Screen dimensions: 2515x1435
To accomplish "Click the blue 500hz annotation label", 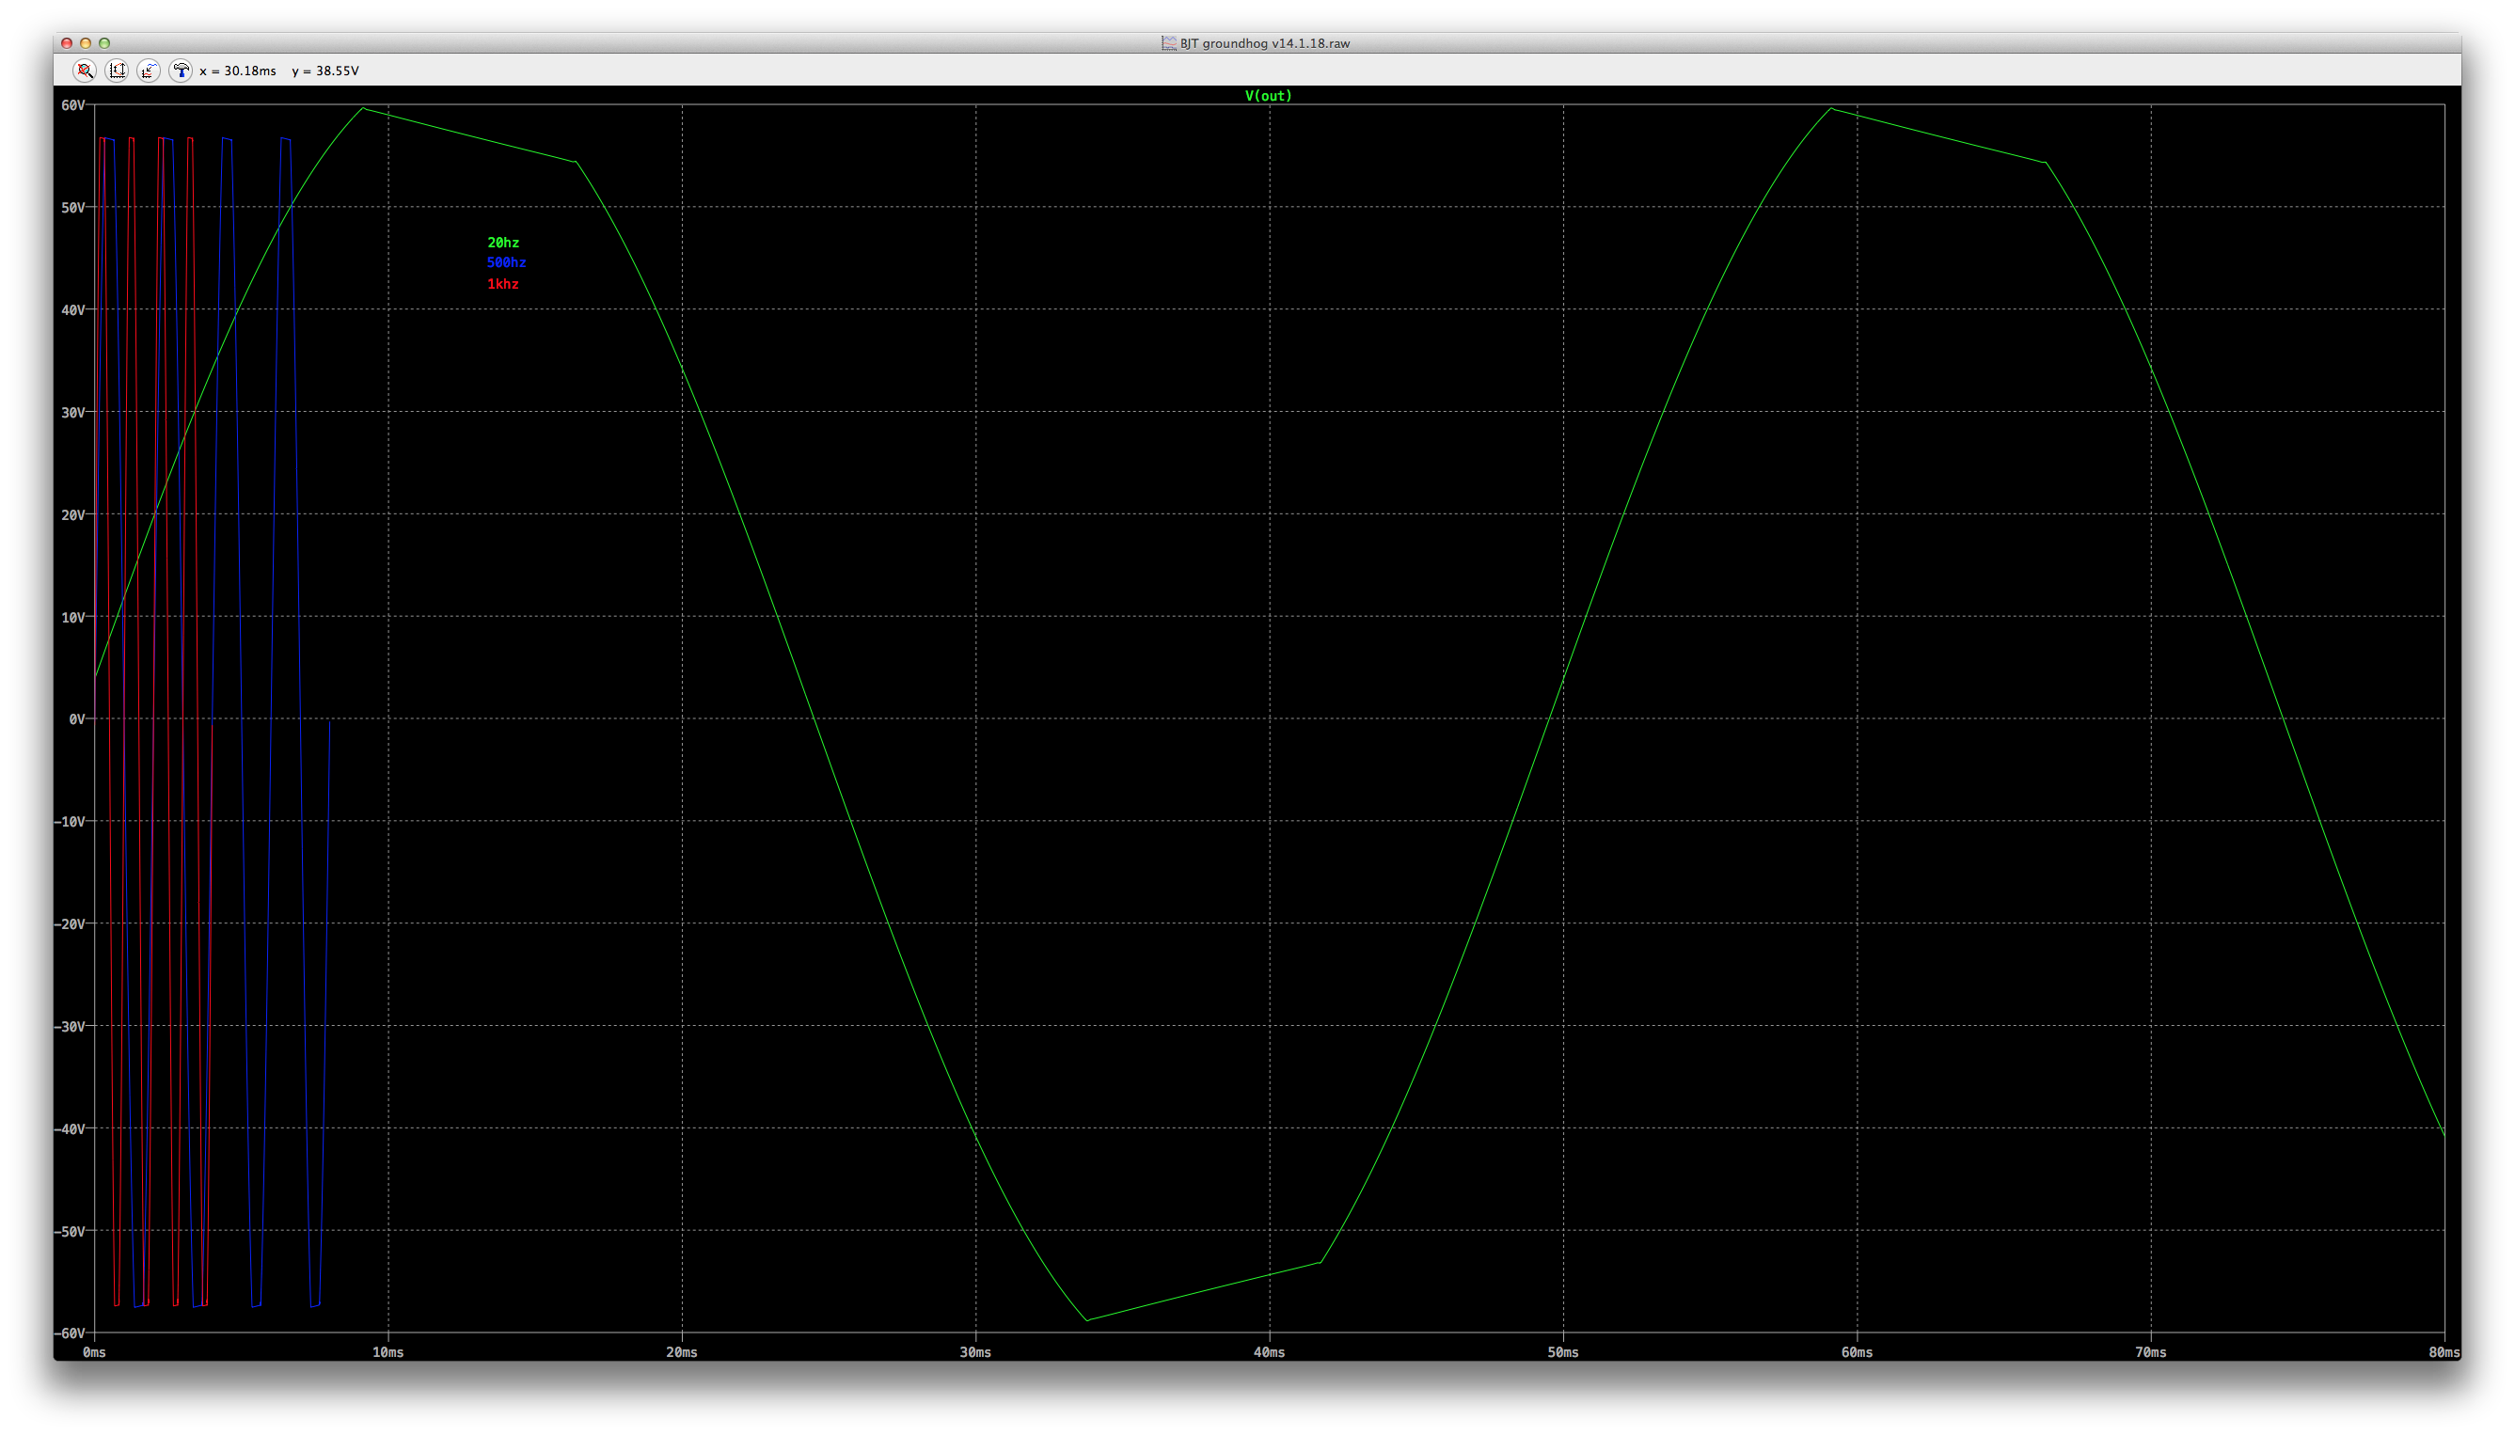I will click(x=507, y=263).
